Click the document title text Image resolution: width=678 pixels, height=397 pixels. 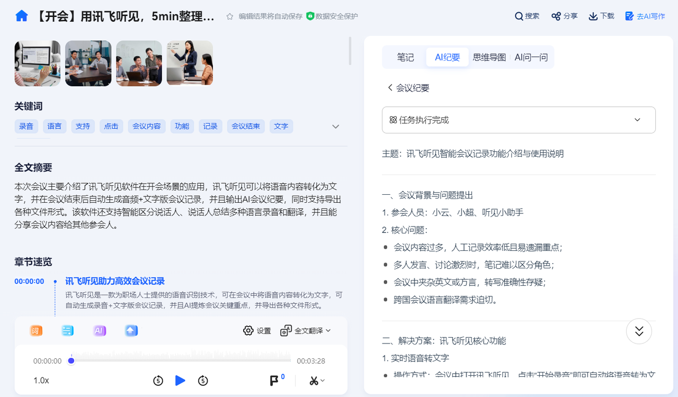125,16
